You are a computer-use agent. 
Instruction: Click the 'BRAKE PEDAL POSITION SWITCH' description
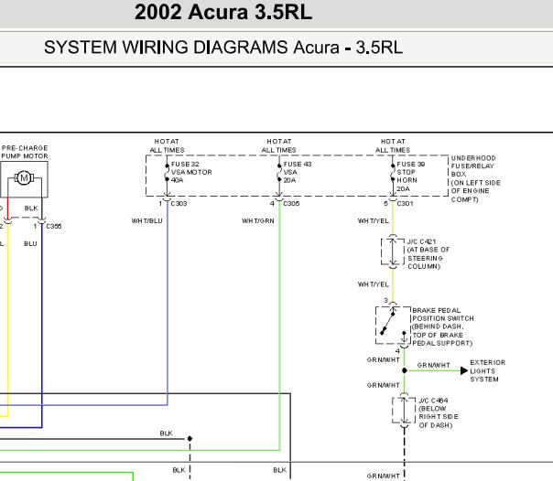tap(443, 326)
